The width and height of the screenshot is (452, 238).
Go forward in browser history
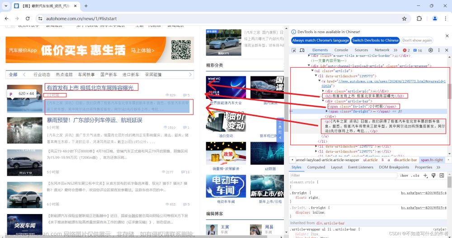click(17, 19)
